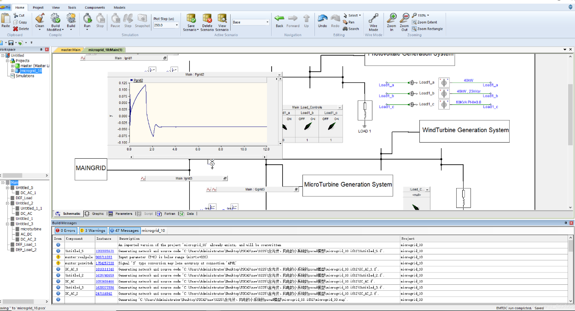Open instance link 1202005671
The height and width of the screenshot is (311, 575).
click(x=105, y=251)
